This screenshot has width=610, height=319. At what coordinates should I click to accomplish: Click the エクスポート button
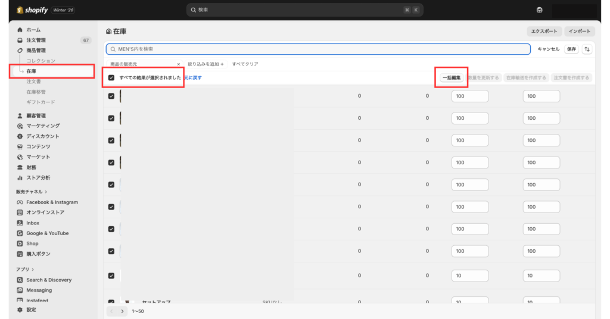click(x=544, y=32)
